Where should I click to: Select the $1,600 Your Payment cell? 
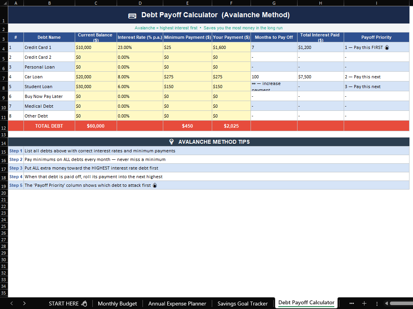[231, 47]
